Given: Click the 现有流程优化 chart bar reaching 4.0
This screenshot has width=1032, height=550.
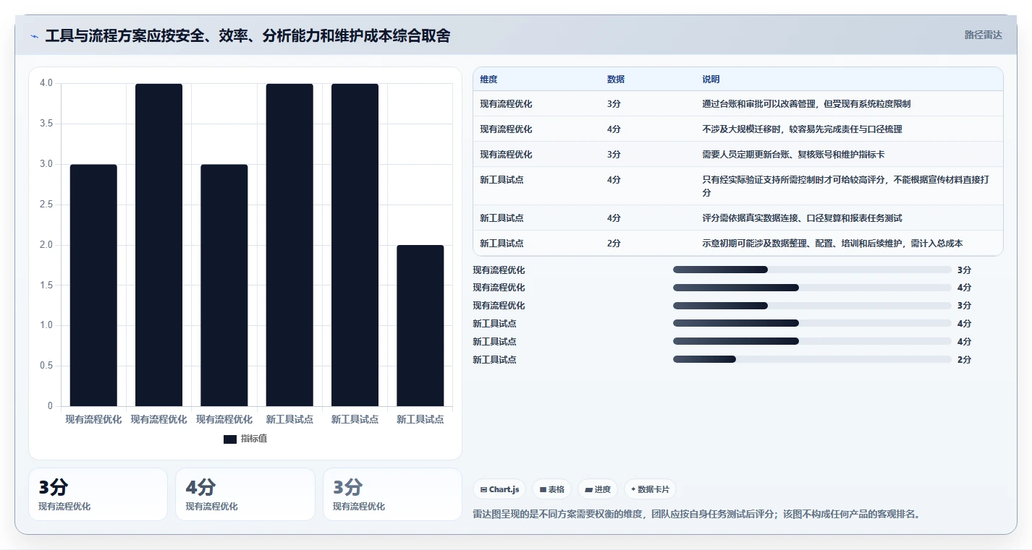Looking at the screenshot, I should tap(158, 245).
